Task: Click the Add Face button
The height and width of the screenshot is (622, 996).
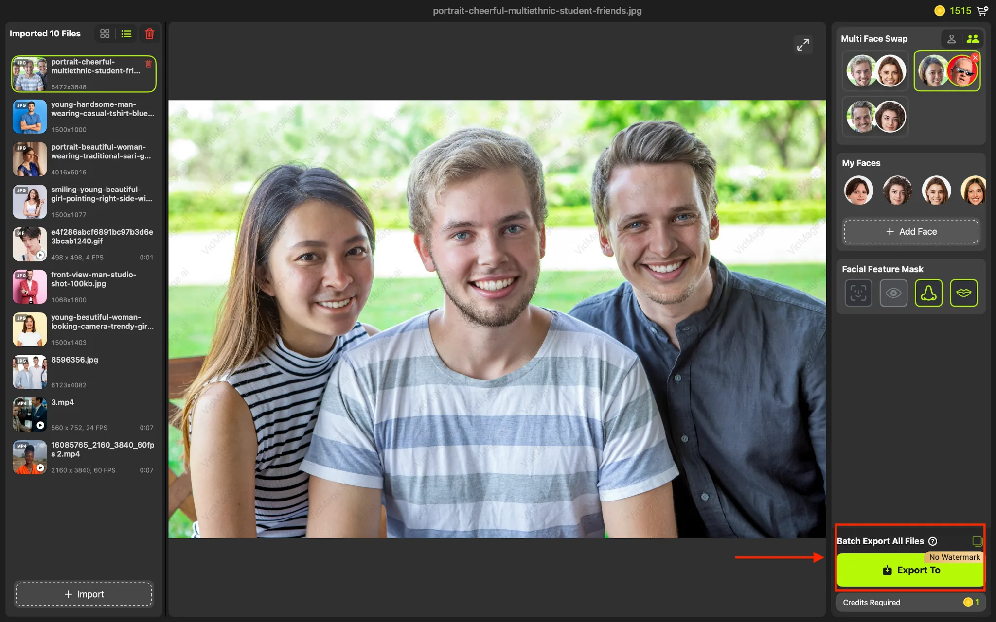Action: (x=911, y=232)
